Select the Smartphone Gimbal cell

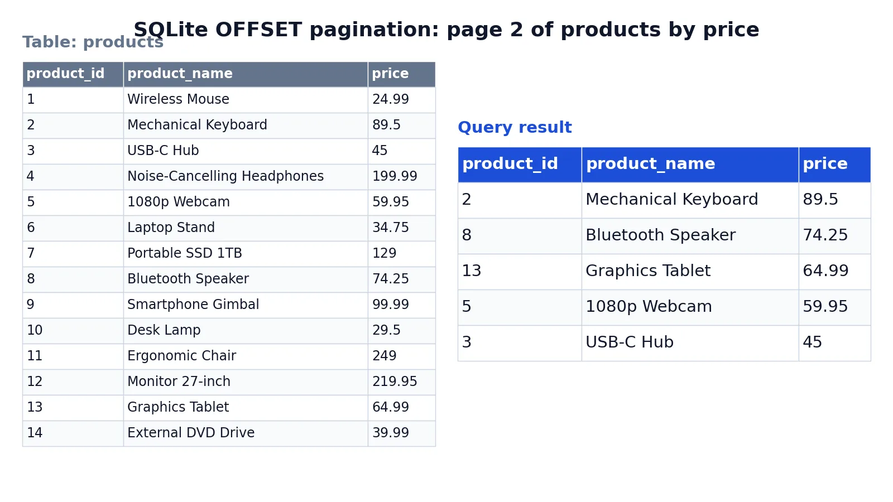(246, 305)
